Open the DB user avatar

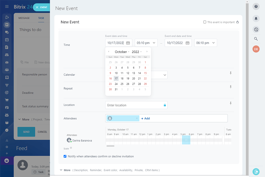point(256,49)
